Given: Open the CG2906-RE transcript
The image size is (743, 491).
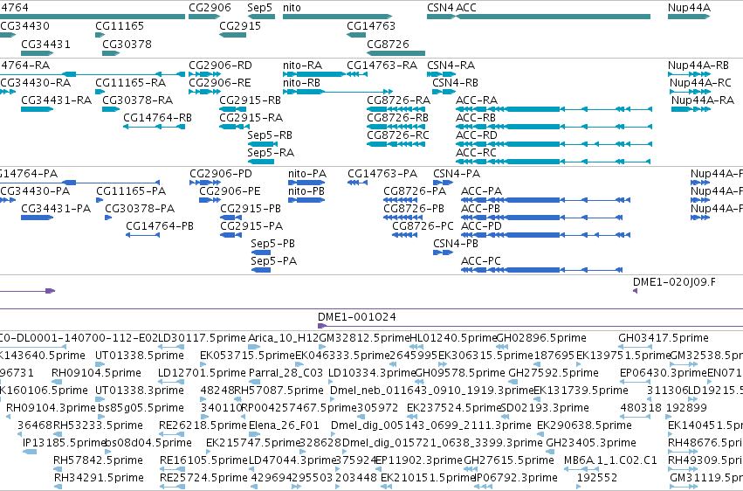Looking at the screenshot, I should tap(220, 83).
